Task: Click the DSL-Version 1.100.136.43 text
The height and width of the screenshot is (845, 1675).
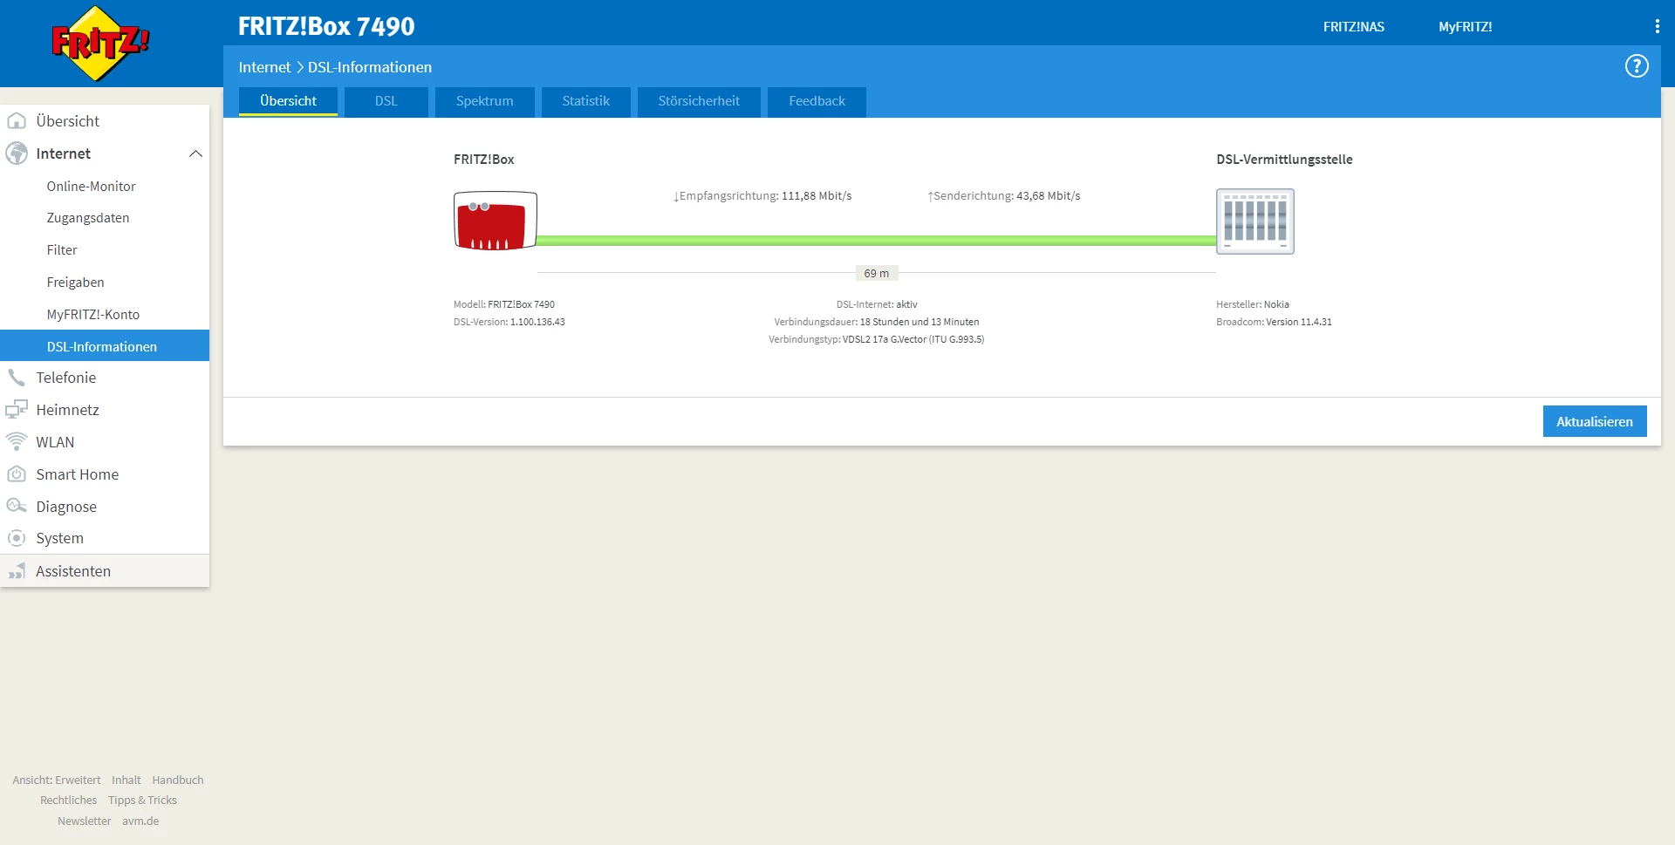Action: click(509, 322)
